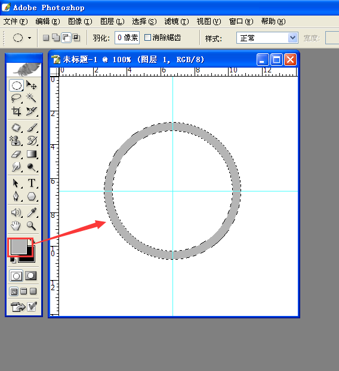Screen dimensions: 339x371
Task: Open the 选择(S) menu
Action: click(144, 22)
